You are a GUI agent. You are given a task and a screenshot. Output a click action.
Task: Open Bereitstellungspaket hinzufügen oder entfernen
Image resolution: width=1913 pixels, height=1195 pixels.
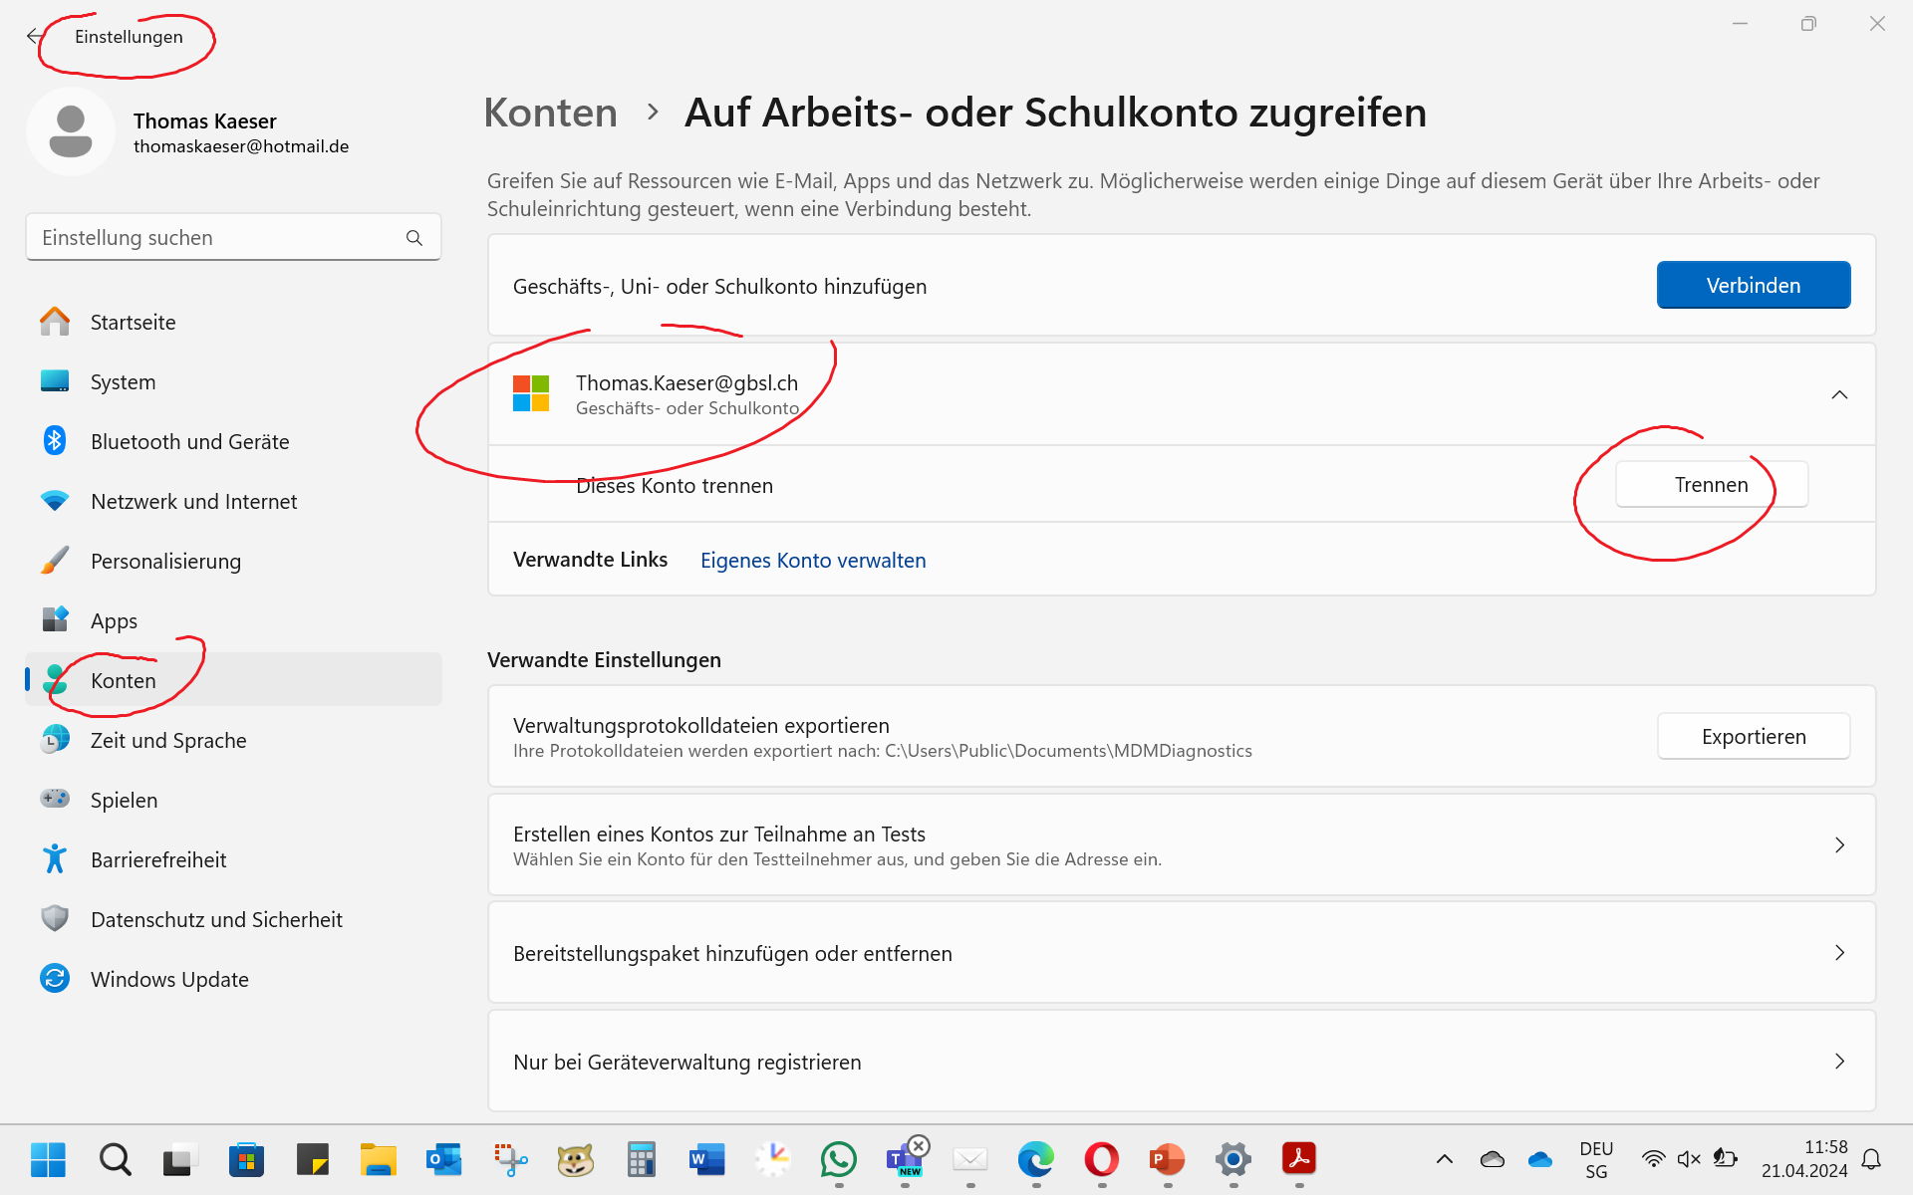(1179, 952)
